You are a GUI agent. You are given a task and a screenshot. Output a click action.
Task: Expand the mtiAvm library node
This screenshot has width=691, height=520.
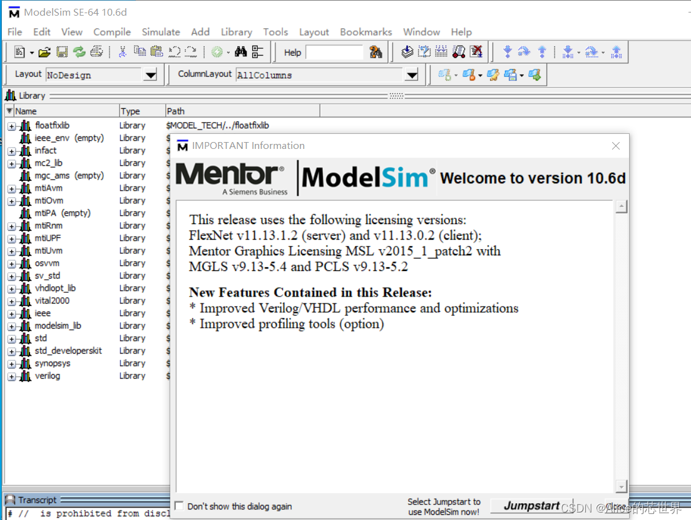[11, 188]
